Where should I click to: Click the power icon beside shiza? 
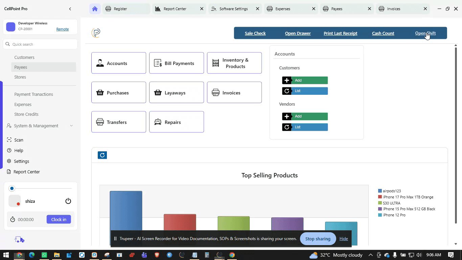click(68, 201)
